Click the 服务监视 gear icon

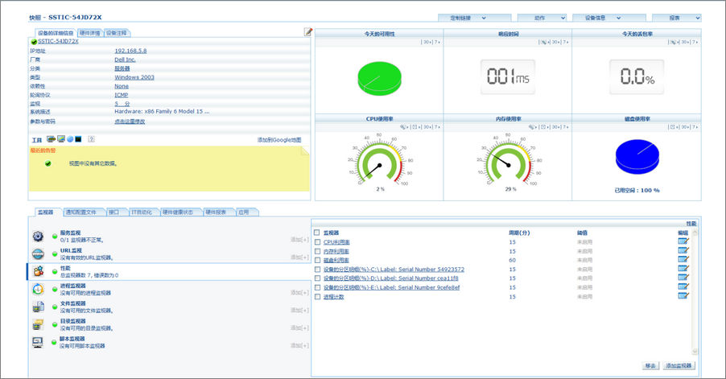[x=38, y=236]
